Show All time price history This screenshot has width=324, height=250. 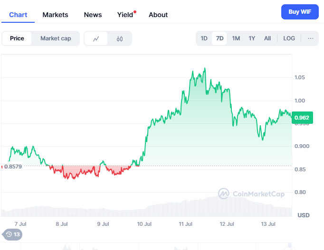(x=267, y=38)
